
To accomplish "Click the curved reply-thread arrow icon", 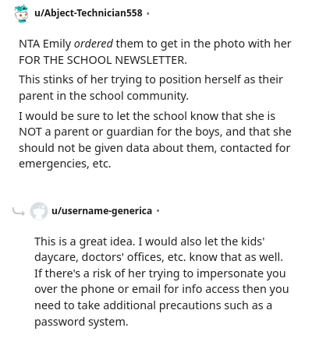I will (x=19, y=212).
